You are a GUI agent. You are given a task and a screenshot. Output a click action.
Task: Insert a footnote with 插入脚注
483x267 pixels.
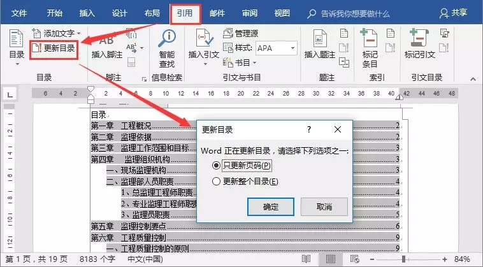pos(107,46)
